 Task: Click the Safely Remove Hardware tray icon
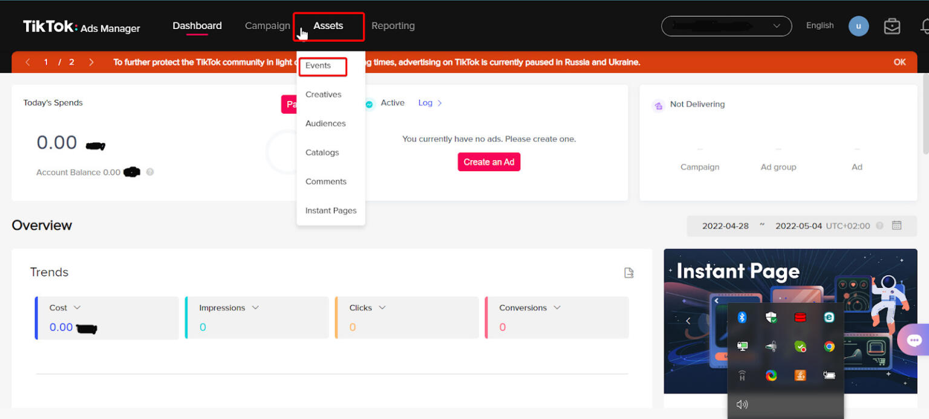coord(771,346)
